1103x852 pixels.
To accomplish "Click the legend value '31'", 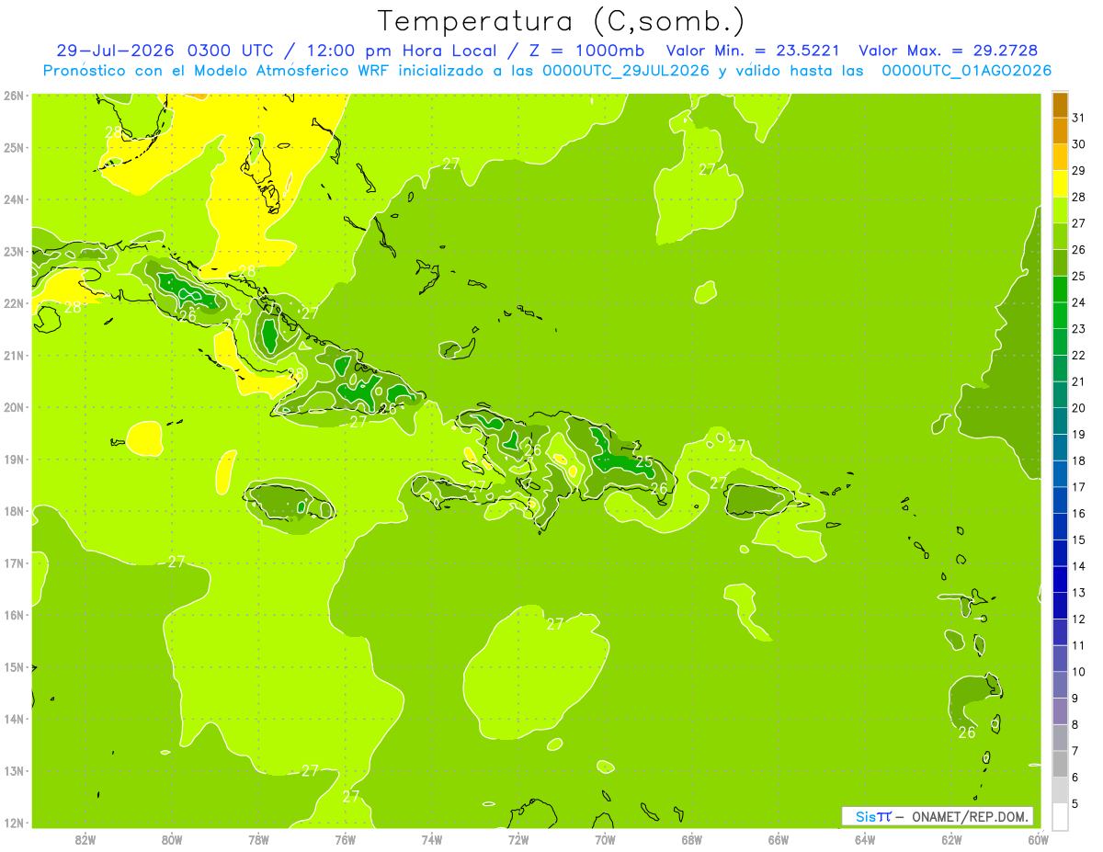I will point(1079,118).
